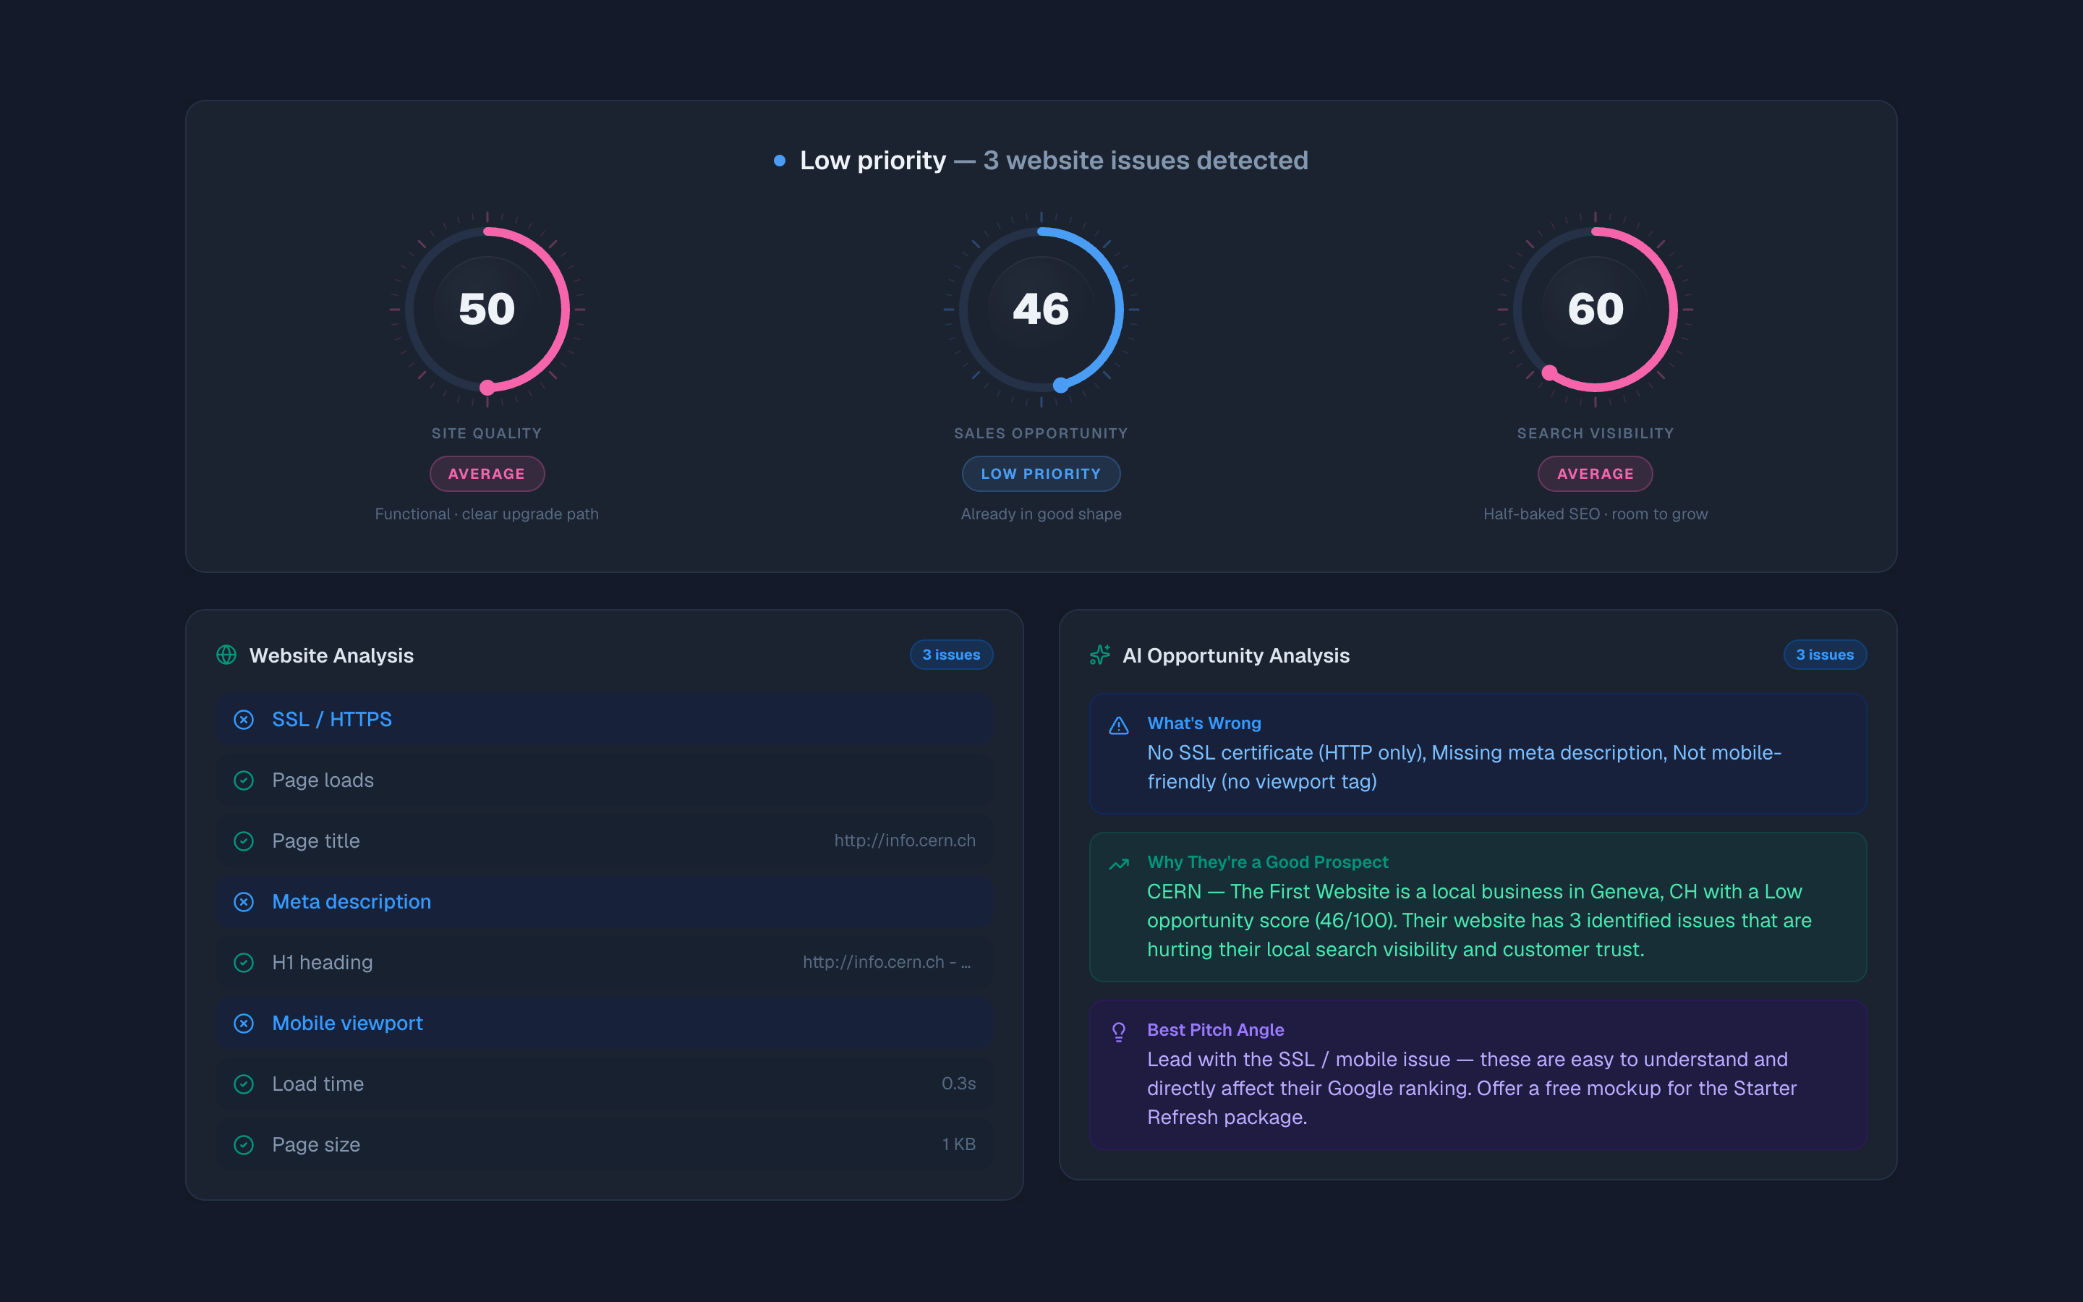
Task: Click the check icon on H1 heading row
Action: (x=244, y=963)
